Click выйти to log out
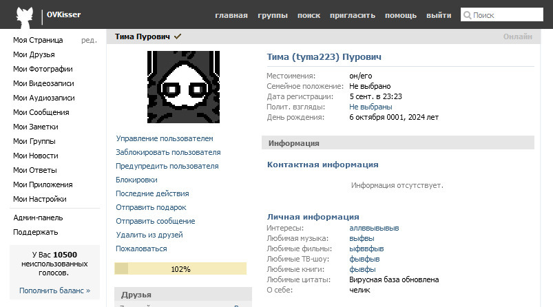This screenshot has height=307, width=553. click(439, 16)
